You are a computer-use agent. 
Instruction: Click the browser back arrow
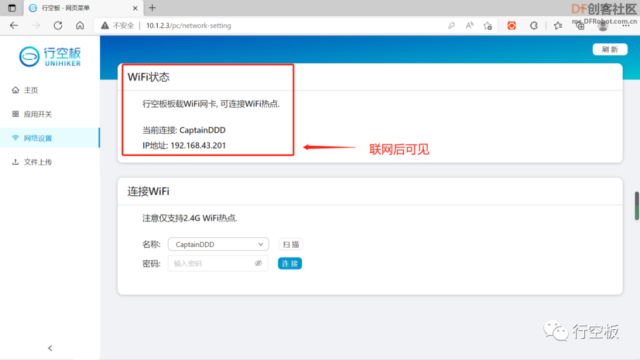pyautogui.click(x=14, y=25)
